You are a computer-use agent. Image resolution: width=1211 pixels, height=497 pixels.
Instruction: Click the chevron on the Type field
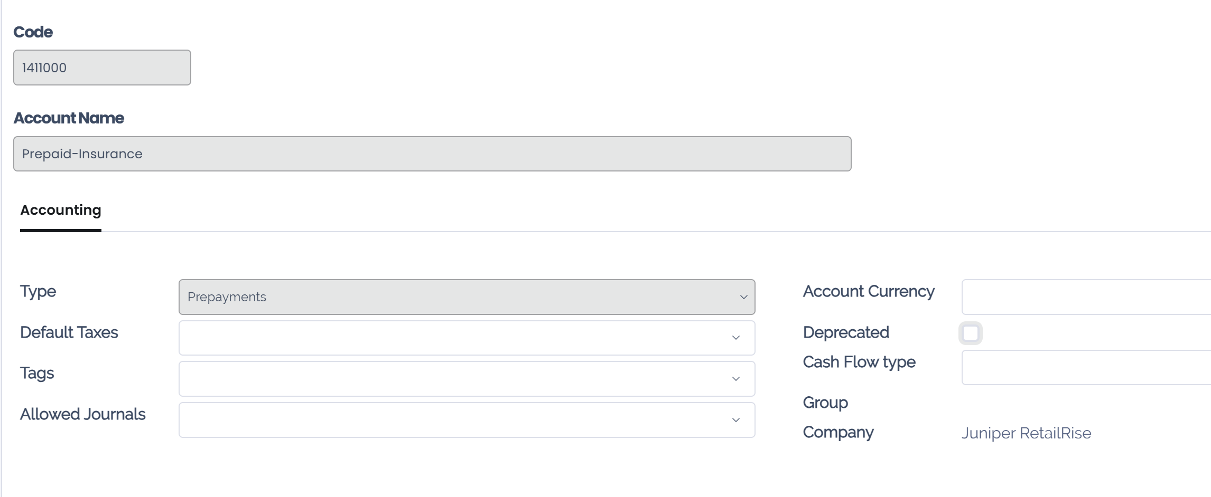pyautogui.click(x=743, y=297)
